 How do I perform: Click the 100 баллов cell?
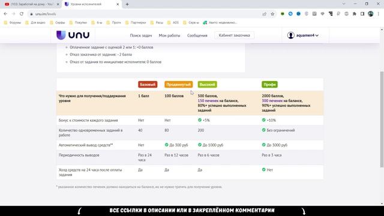coord(174,96)
